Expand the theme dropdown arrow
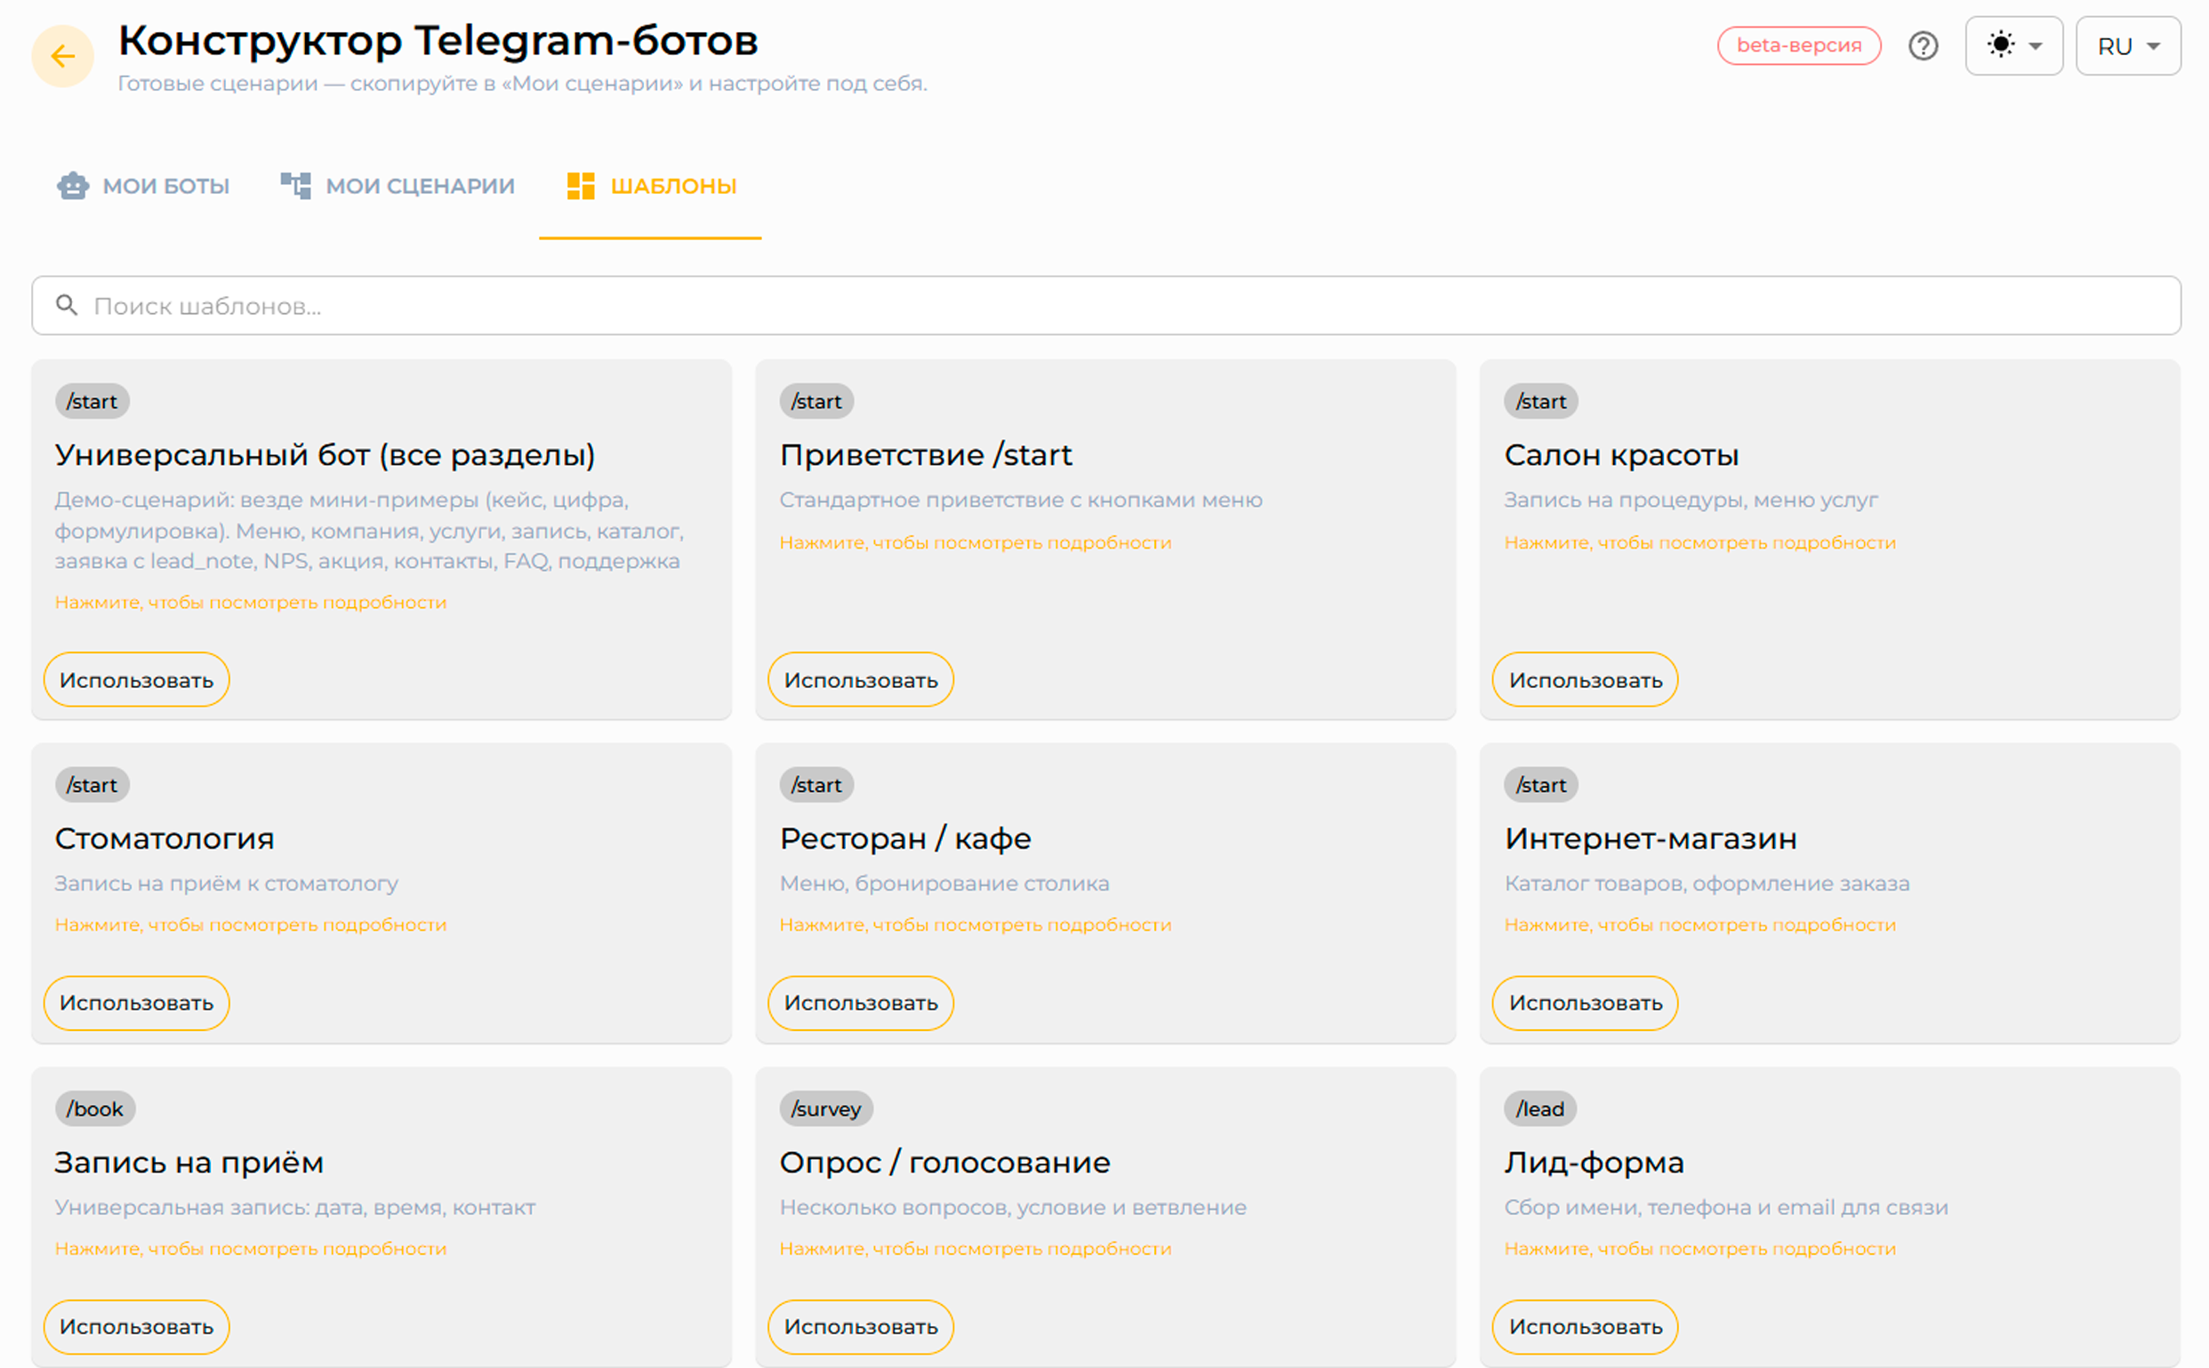Viewport: 2209px width, 1368px height. click(2036, 46)
